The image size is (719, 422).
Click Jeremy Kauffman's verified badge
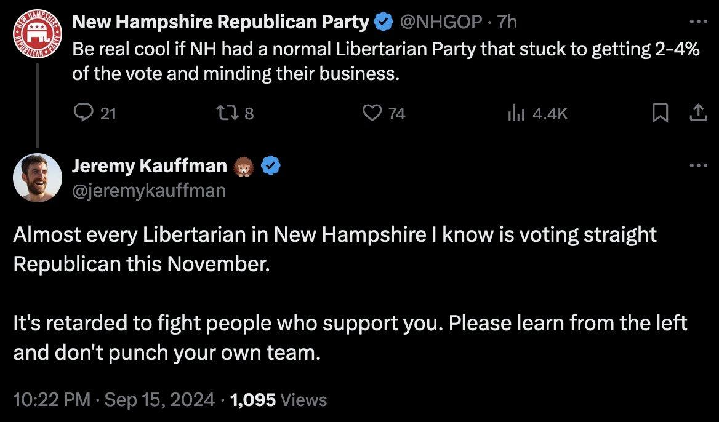click(271, 166)
